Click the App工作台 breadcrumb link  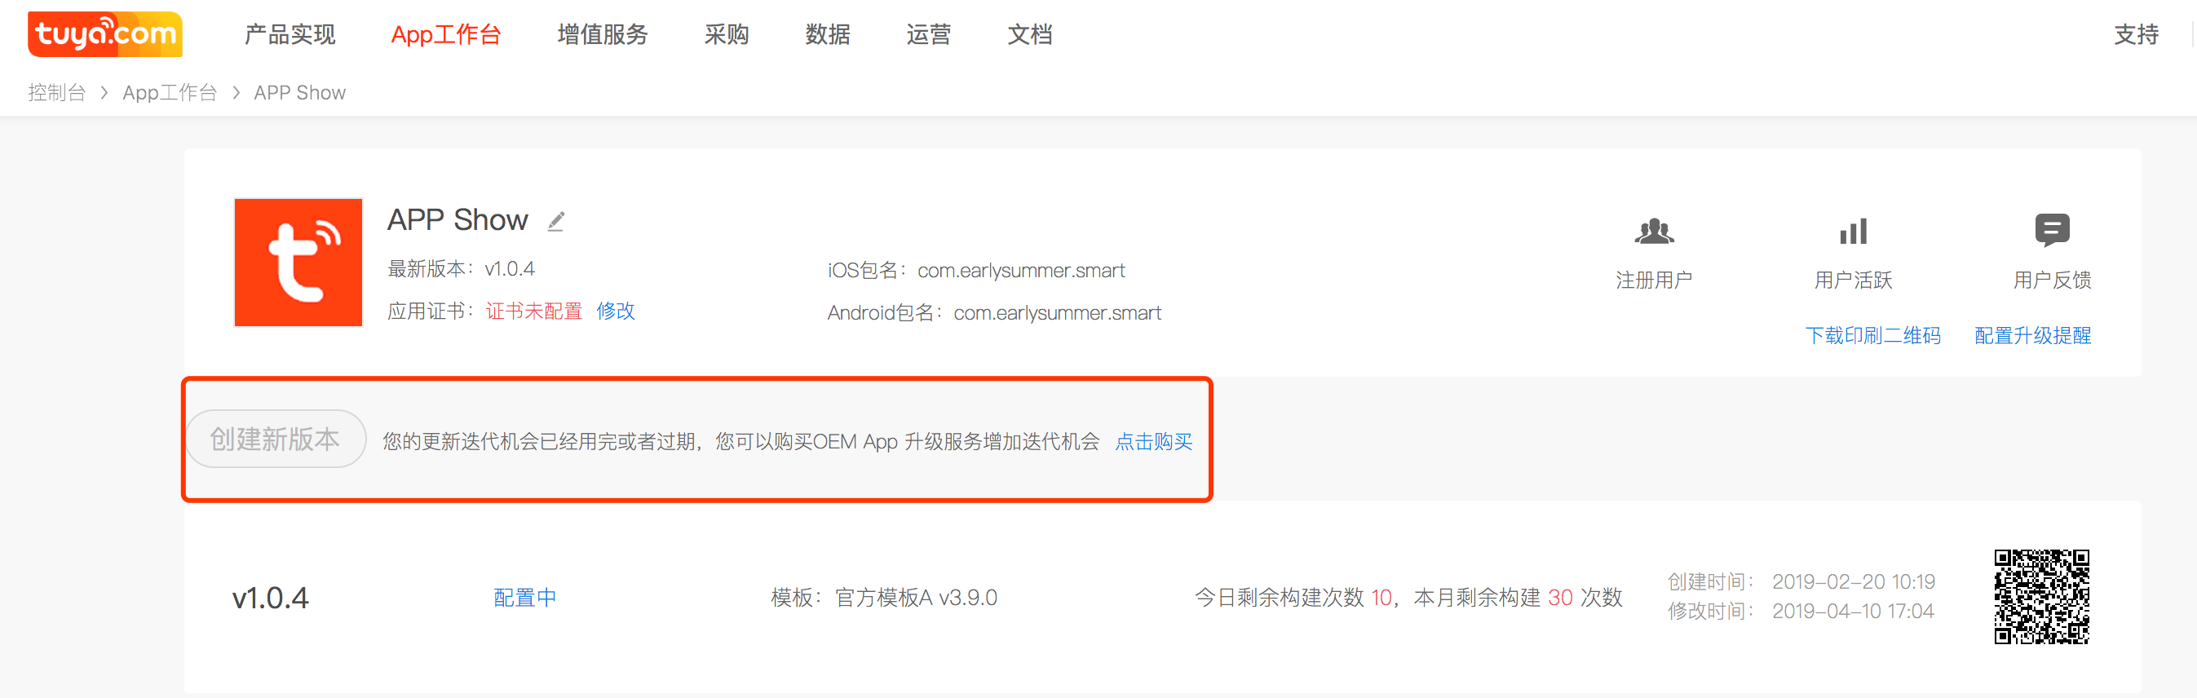tap(170, 93)
